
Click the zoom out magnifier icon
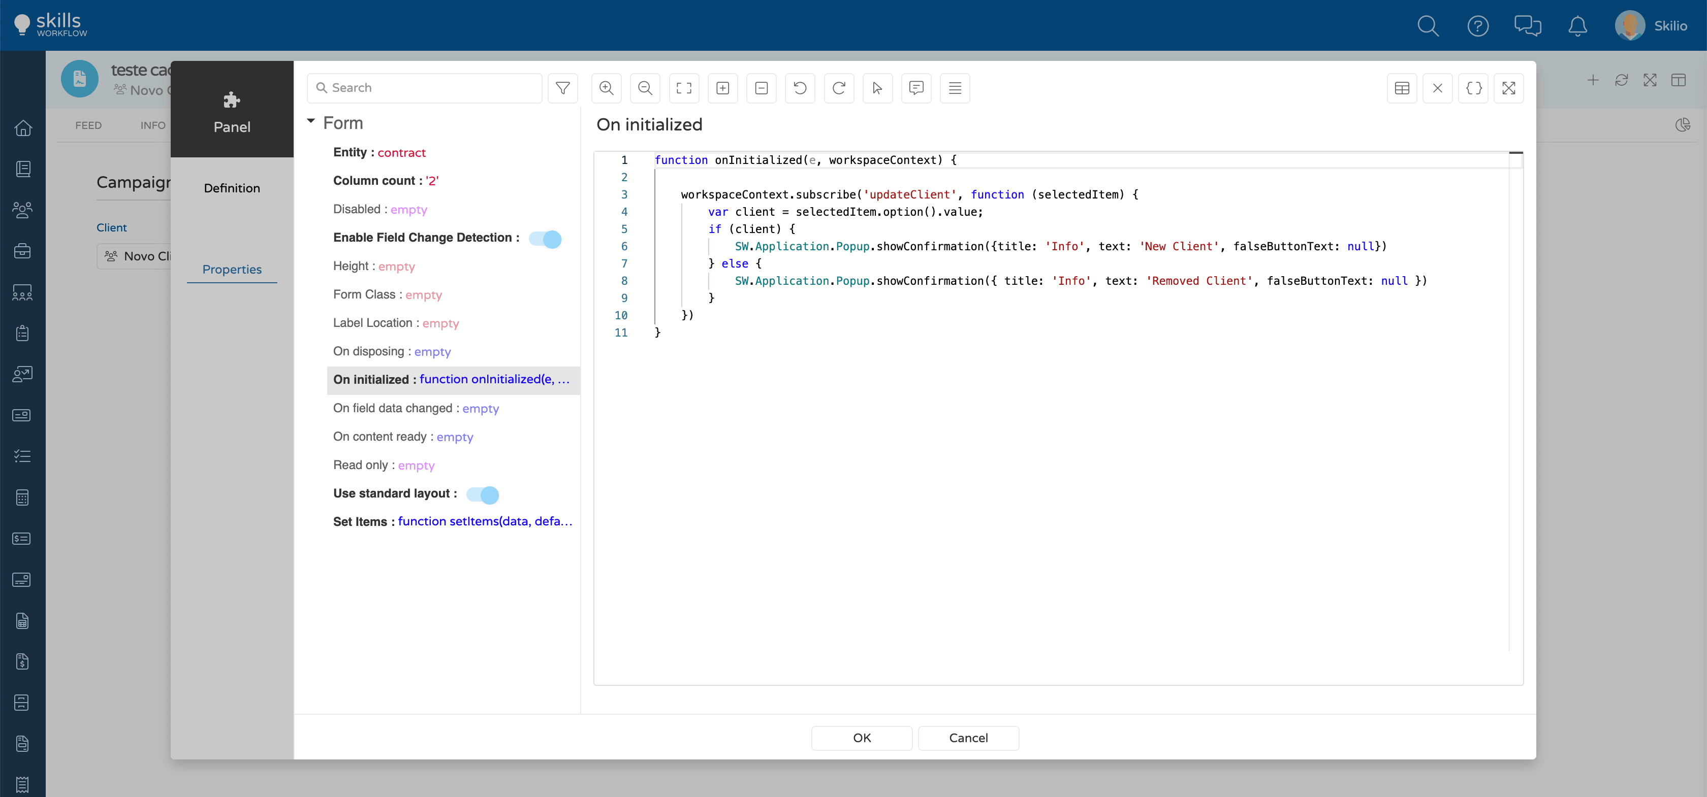tap(645, 88)
